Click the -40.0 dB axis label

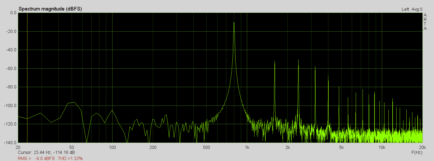pyautogui.click(x=11, y=50)
